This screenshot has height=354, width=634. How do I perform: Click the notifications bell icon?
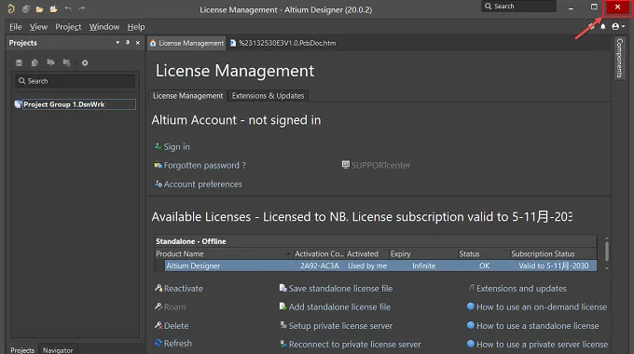point(603,27)
